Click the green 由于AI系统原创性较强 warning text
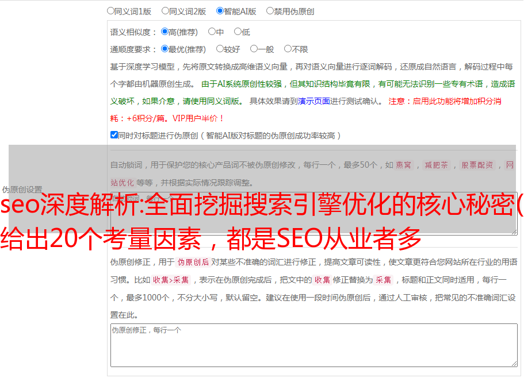The image size is (524, 378). [242, 84]
